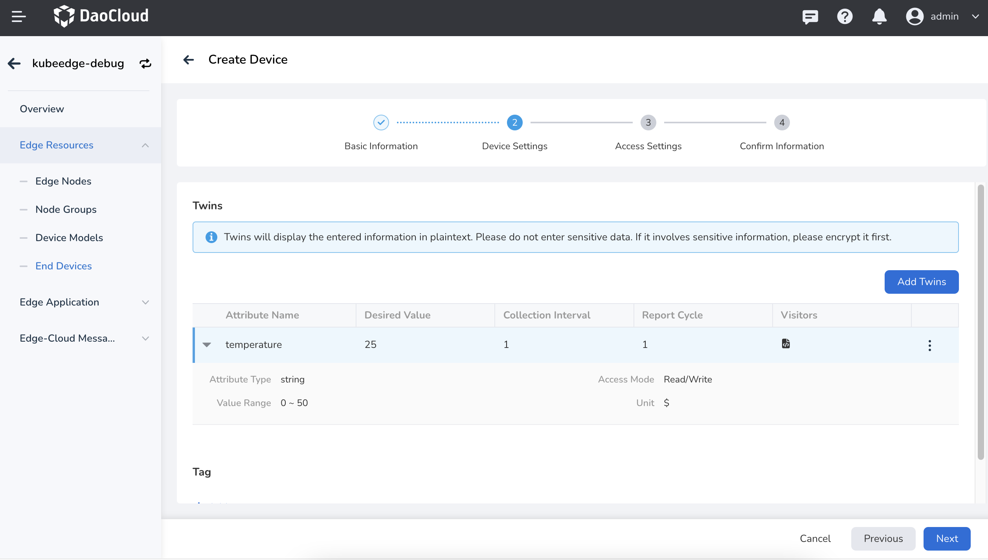Click the Previous button
The height and width of the screenshot is (560, 988).
point(883,538)
